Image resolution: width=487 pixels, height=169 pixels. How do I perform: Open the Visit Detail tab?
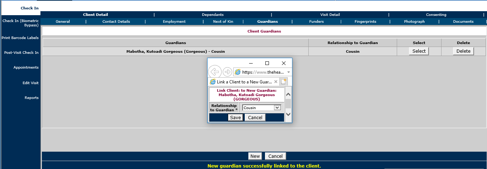point(330,15)
